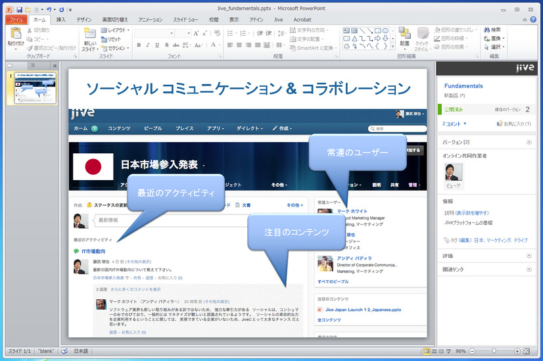Click the New Slide icon
The height and width of the screenshot is (361, 543).
(x=89, y=34)
